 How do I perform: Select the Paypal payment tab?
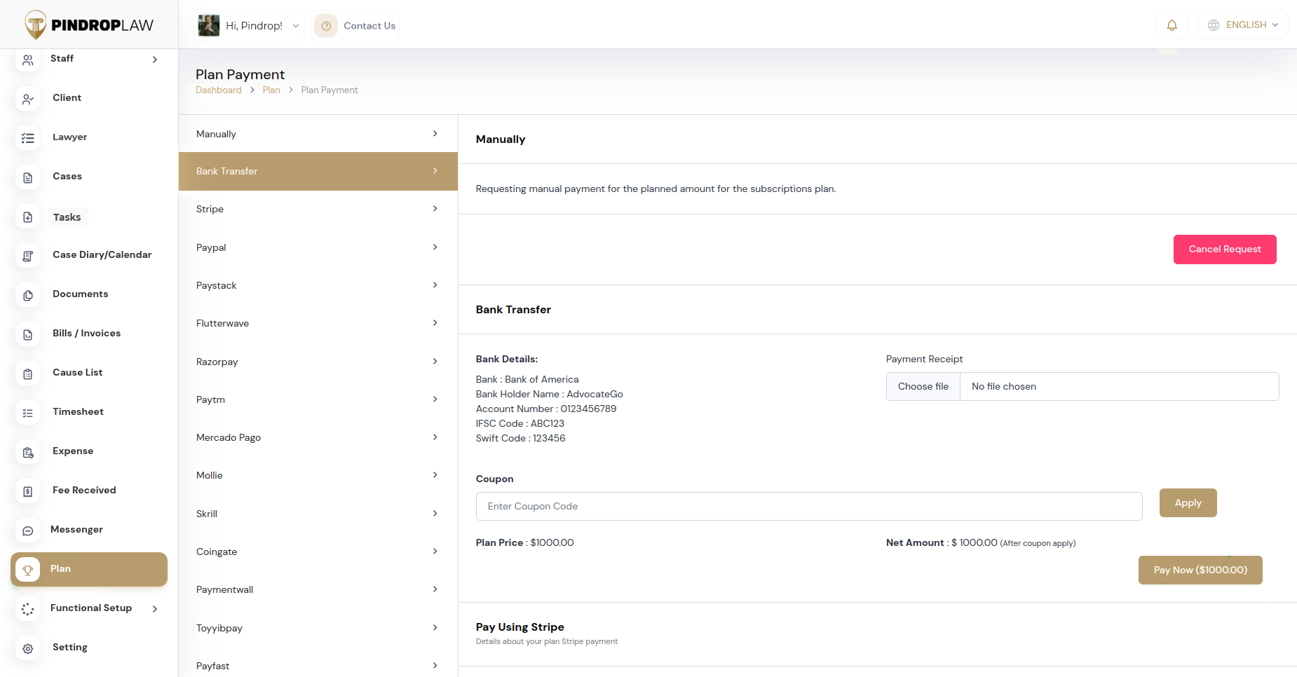coord(318,247)
